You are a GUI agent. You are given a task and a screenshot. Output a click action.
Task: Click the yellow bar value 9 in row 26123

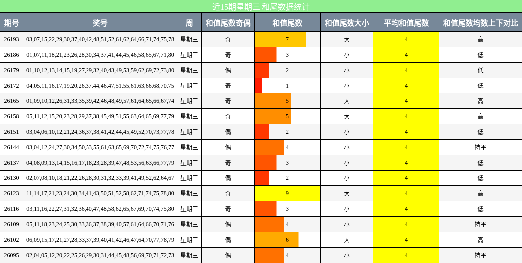tap(287, 193)
